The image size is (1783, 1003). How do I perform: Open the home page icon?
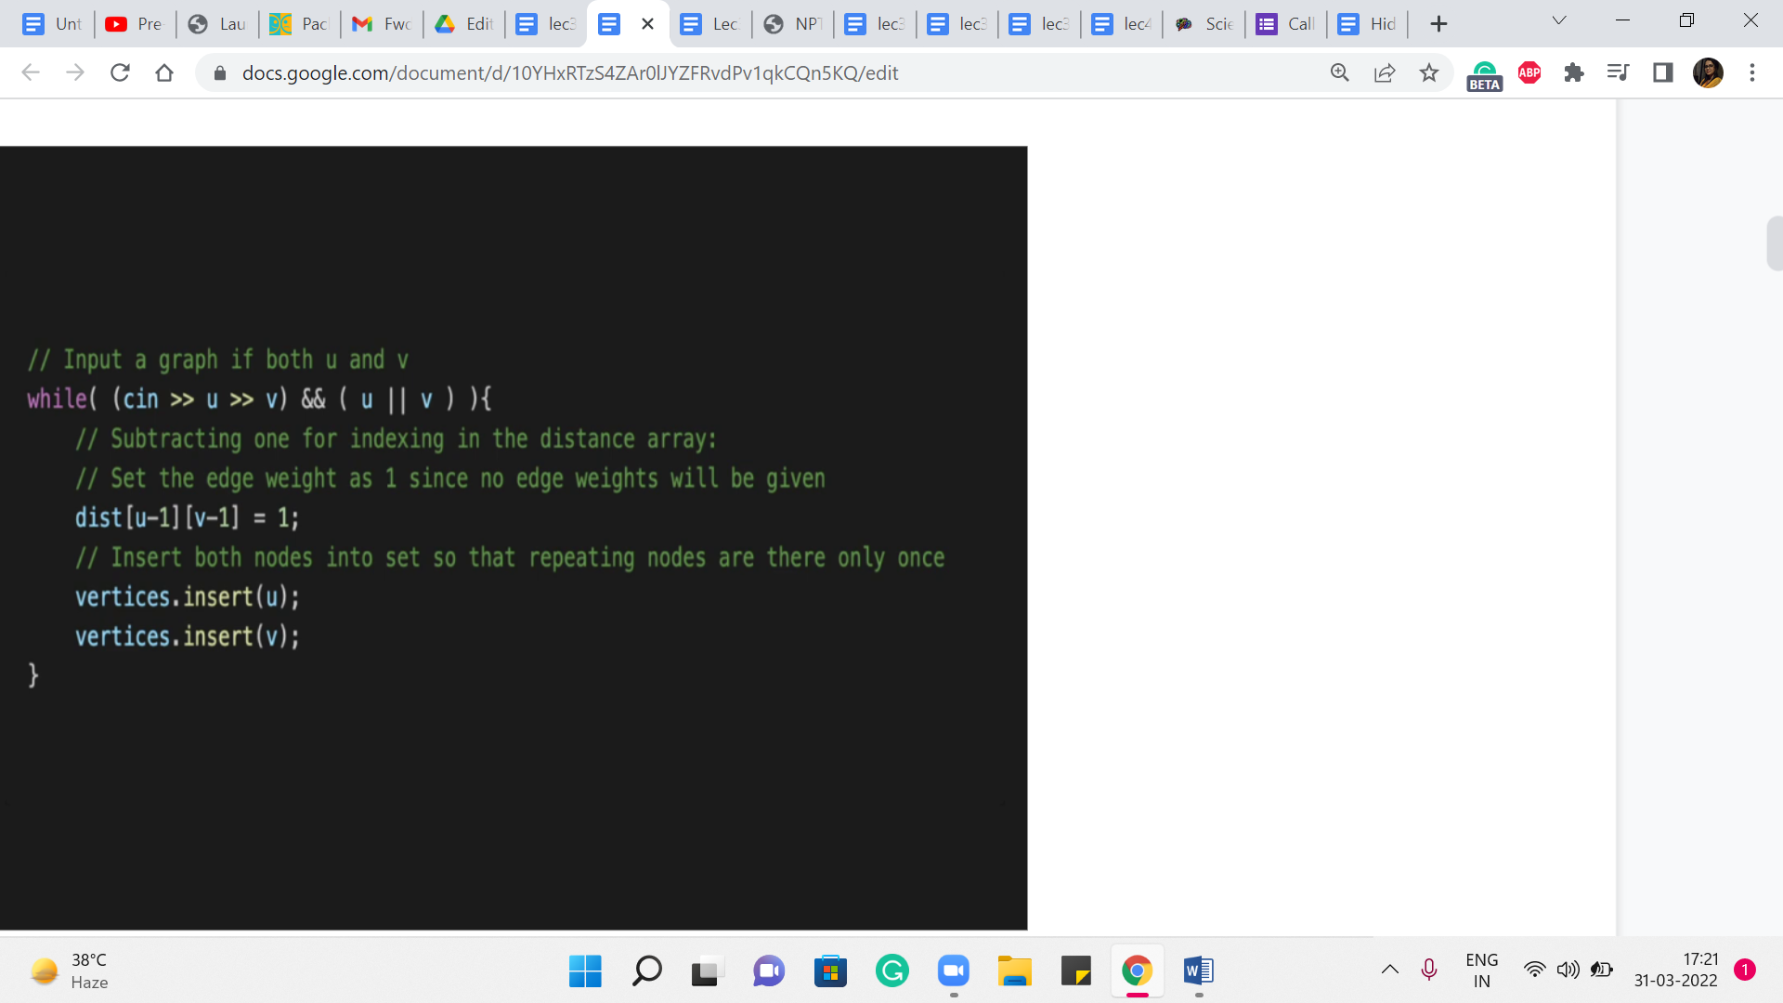(x=164, y=72)
